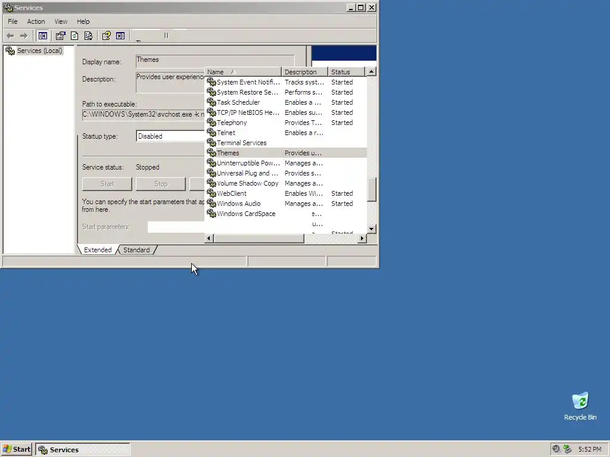Click the Windows CardSpace service icon
The width and height of the screenshot is (610, 457).
(211, 214)
